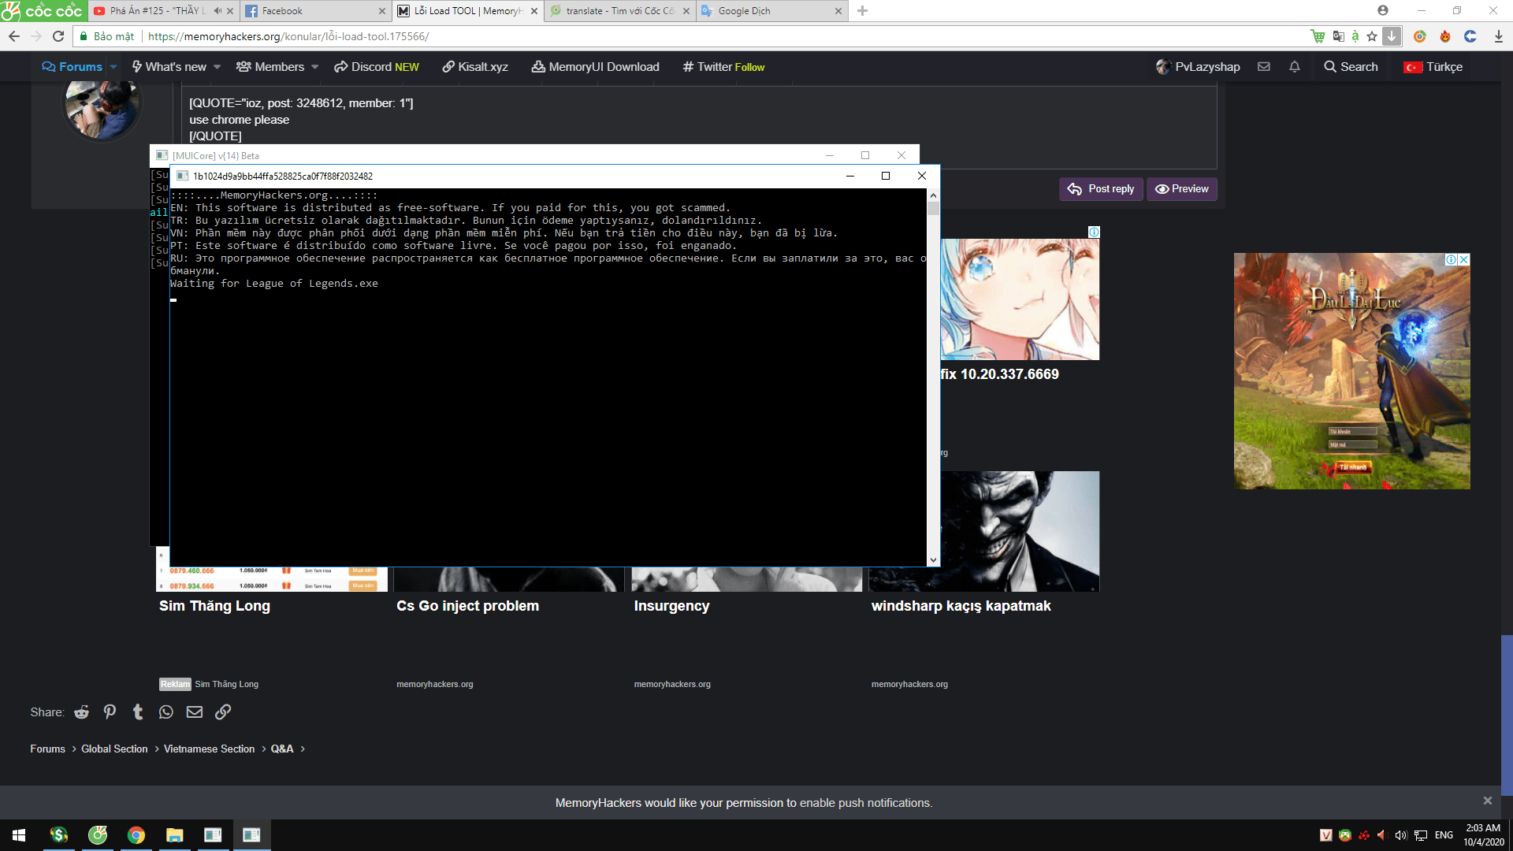Open the anime girl ad thumbnail
1513x851 pixels.
coord(1020,299)
